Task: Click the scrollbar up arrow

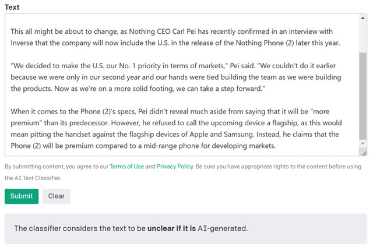Action: (x=363, y=18)
